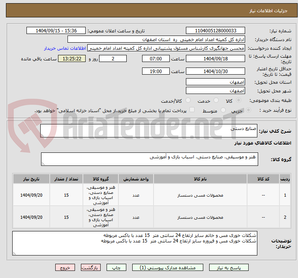Click need date 1404/09/20 in row 1

tap(31, 195)
